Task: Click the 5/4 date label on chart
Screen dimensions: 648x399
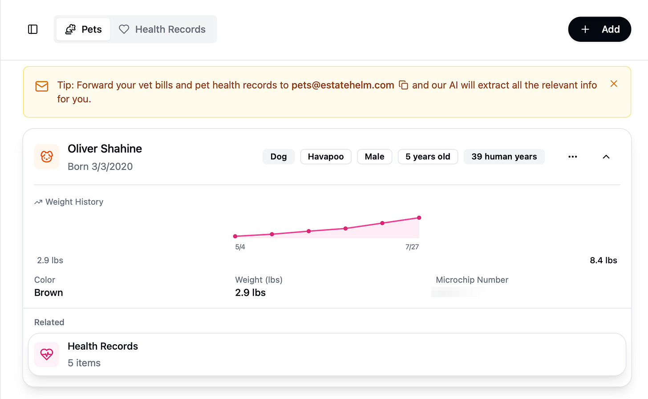Action: tap(240, 247)
